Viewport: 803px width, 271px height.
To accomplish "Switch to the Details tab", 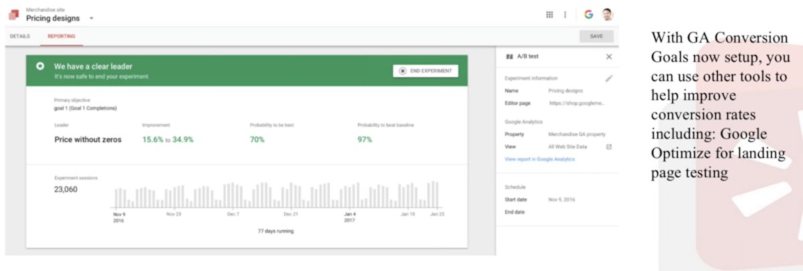I will pyautogui.click(x=19, y=36).
